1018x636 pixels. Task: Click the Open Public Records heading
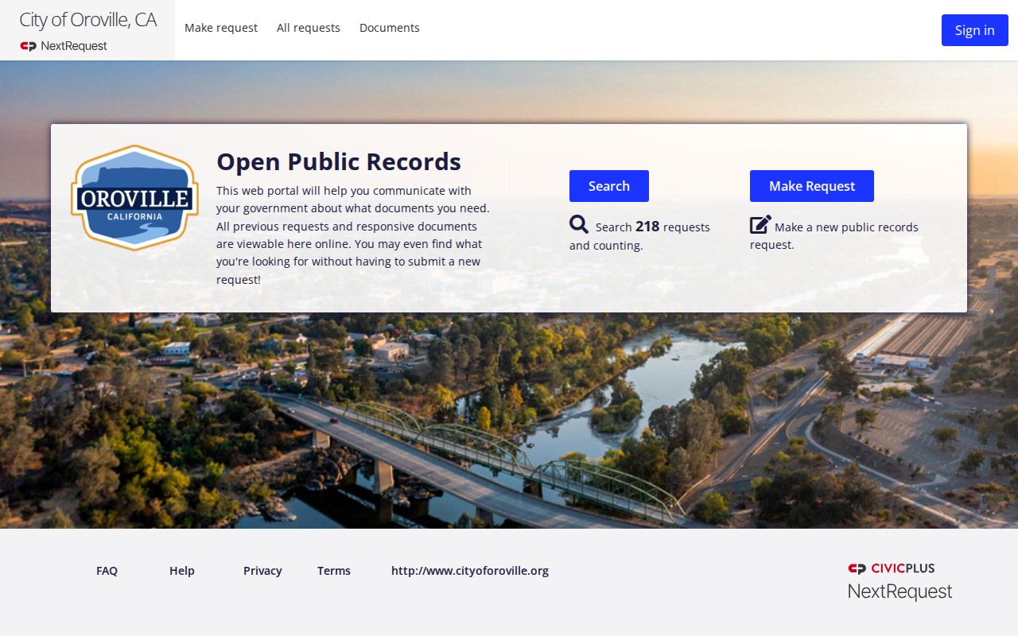tap(339, 161)
